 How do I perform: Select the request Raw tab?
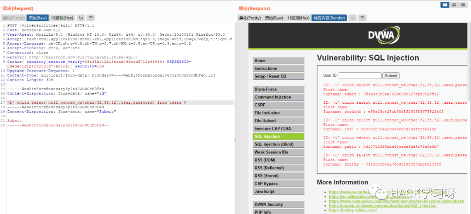(x=37, y=18)
